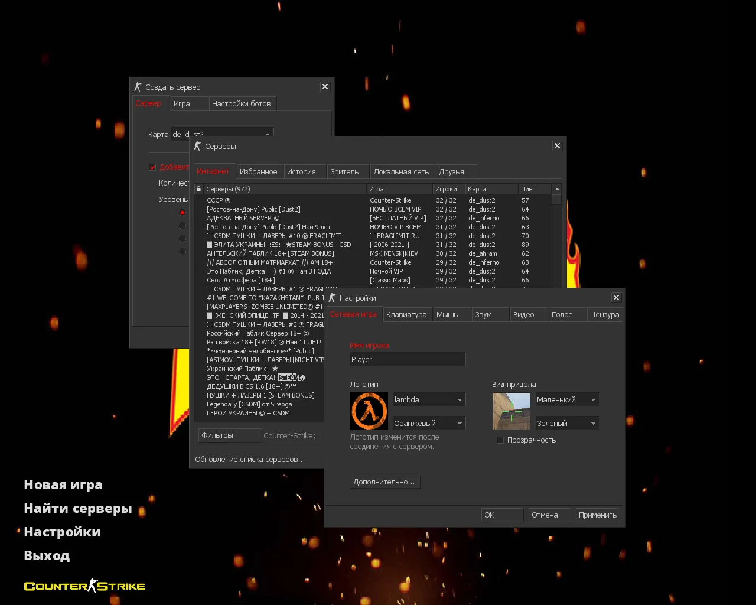Click the crosshair preview thumbnail
Viewport: 756px width, 605px height.
pyautogui.click(x=511, y=411)
